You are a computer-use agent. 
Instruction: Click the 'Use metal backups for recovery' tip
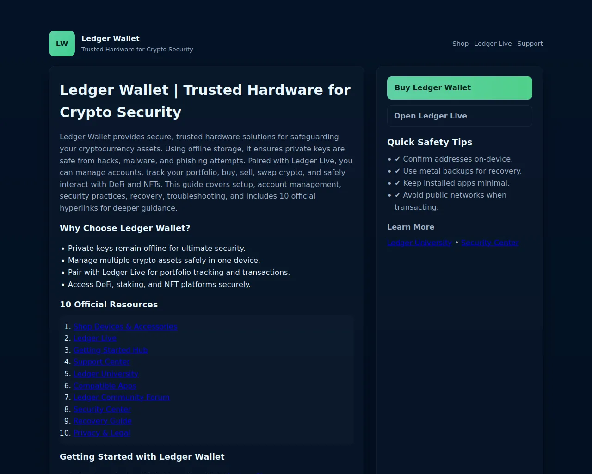[x=458, y=171]
